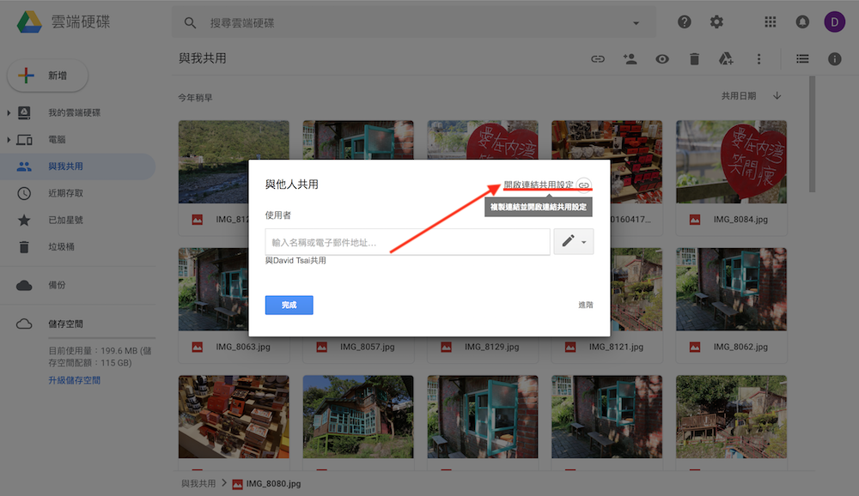Image resolution: width=859 pixels, height=496 pixels.
Task: Toggle list view layout
Action: coord(802,58)
